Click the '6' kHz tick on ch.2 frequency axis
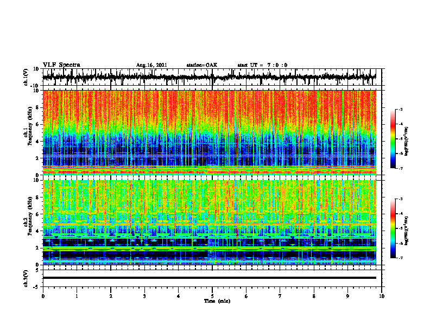 (x=38, y=214)
